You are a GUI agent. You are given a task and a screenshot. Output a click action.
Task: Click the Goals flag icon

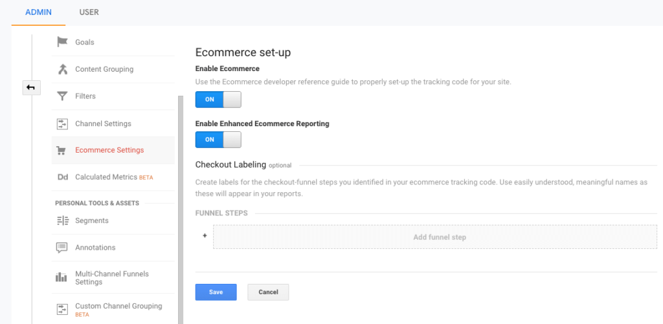63,42
